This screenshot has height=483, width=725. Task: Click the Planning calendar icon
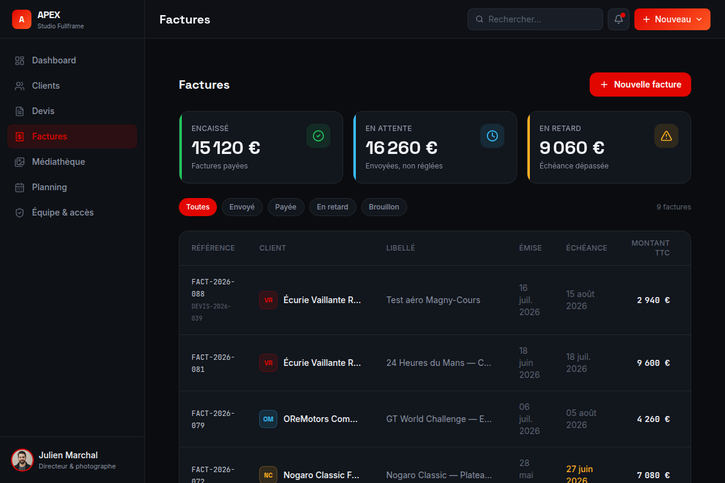click(19, 187)
